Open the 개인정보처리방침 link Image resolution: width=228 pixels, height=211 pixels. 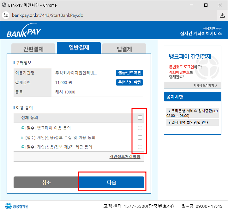click(125, 157)
